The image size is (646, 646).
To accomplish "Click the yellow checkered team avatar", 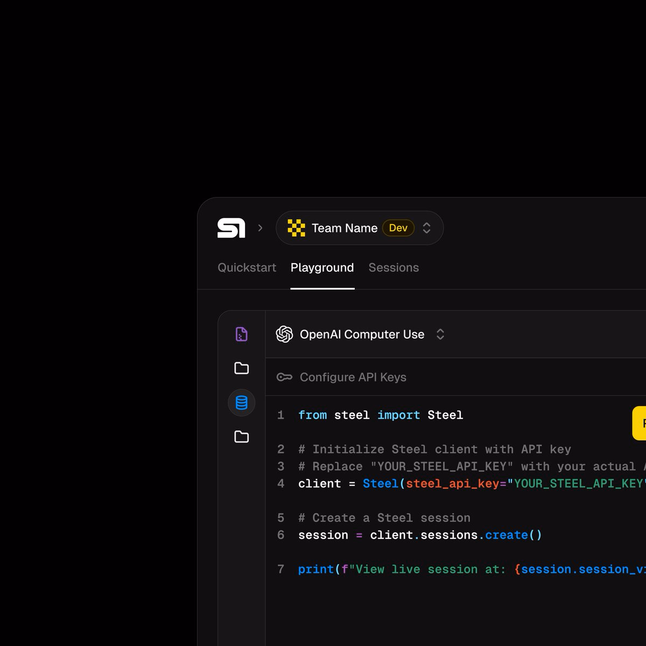I will coord(296,228).
